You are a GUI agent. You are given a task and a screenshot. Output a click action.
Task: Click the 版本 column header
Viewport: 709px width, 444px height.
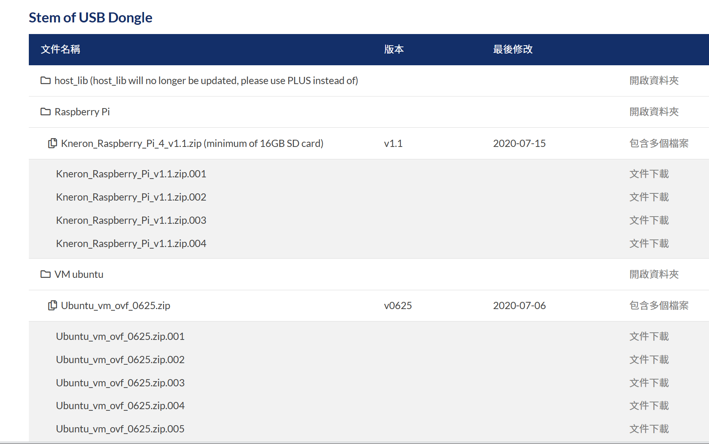(394, 49)
